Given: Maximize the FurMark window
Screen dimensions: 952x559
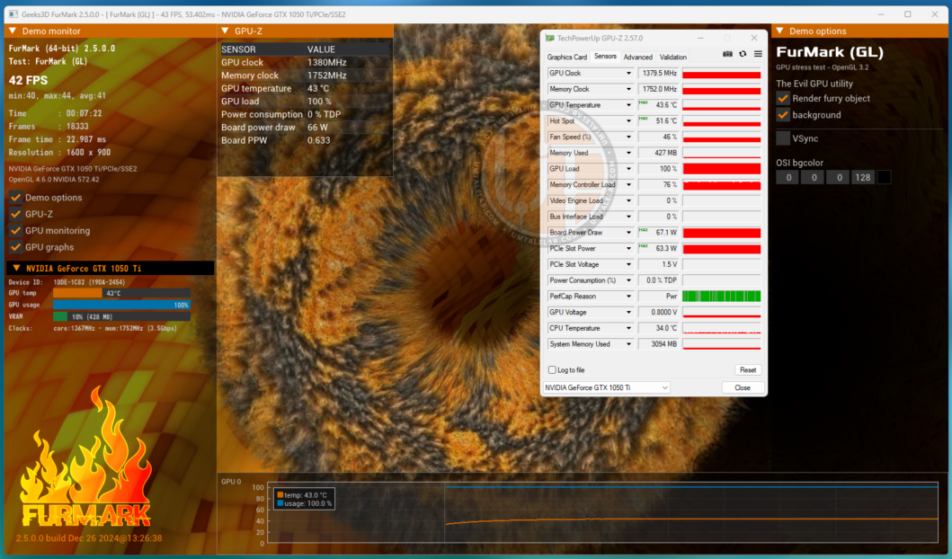Looking at the screenshot, I should [x=908, y=14].
